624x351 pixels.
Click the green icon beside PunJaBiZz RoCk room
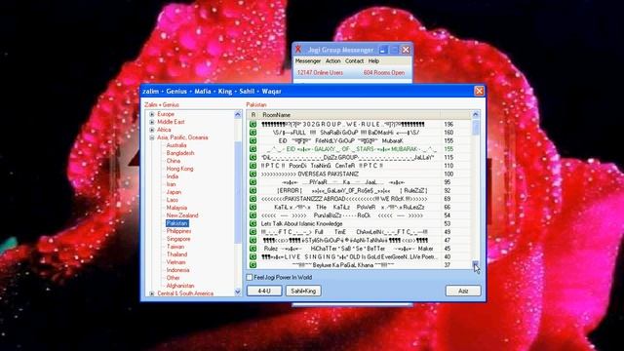[253, 215]
